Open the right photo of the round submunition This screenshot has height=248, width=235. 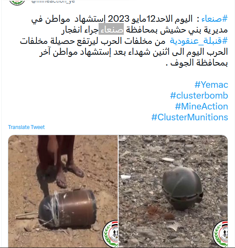click(x=173, y=191)
